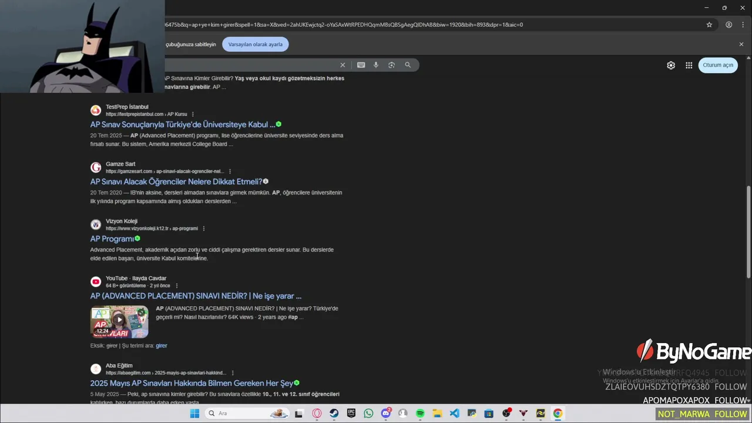Screen dimensions: 752x423
Task: Play the AP Sınavları video thumbnail
Action: click(x=119, y=321)
